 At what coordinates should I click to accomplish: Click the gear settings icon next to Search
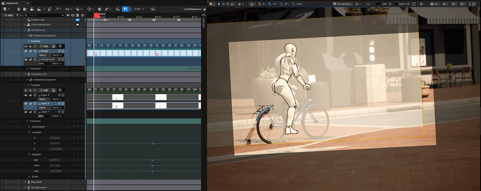point(83,15)
